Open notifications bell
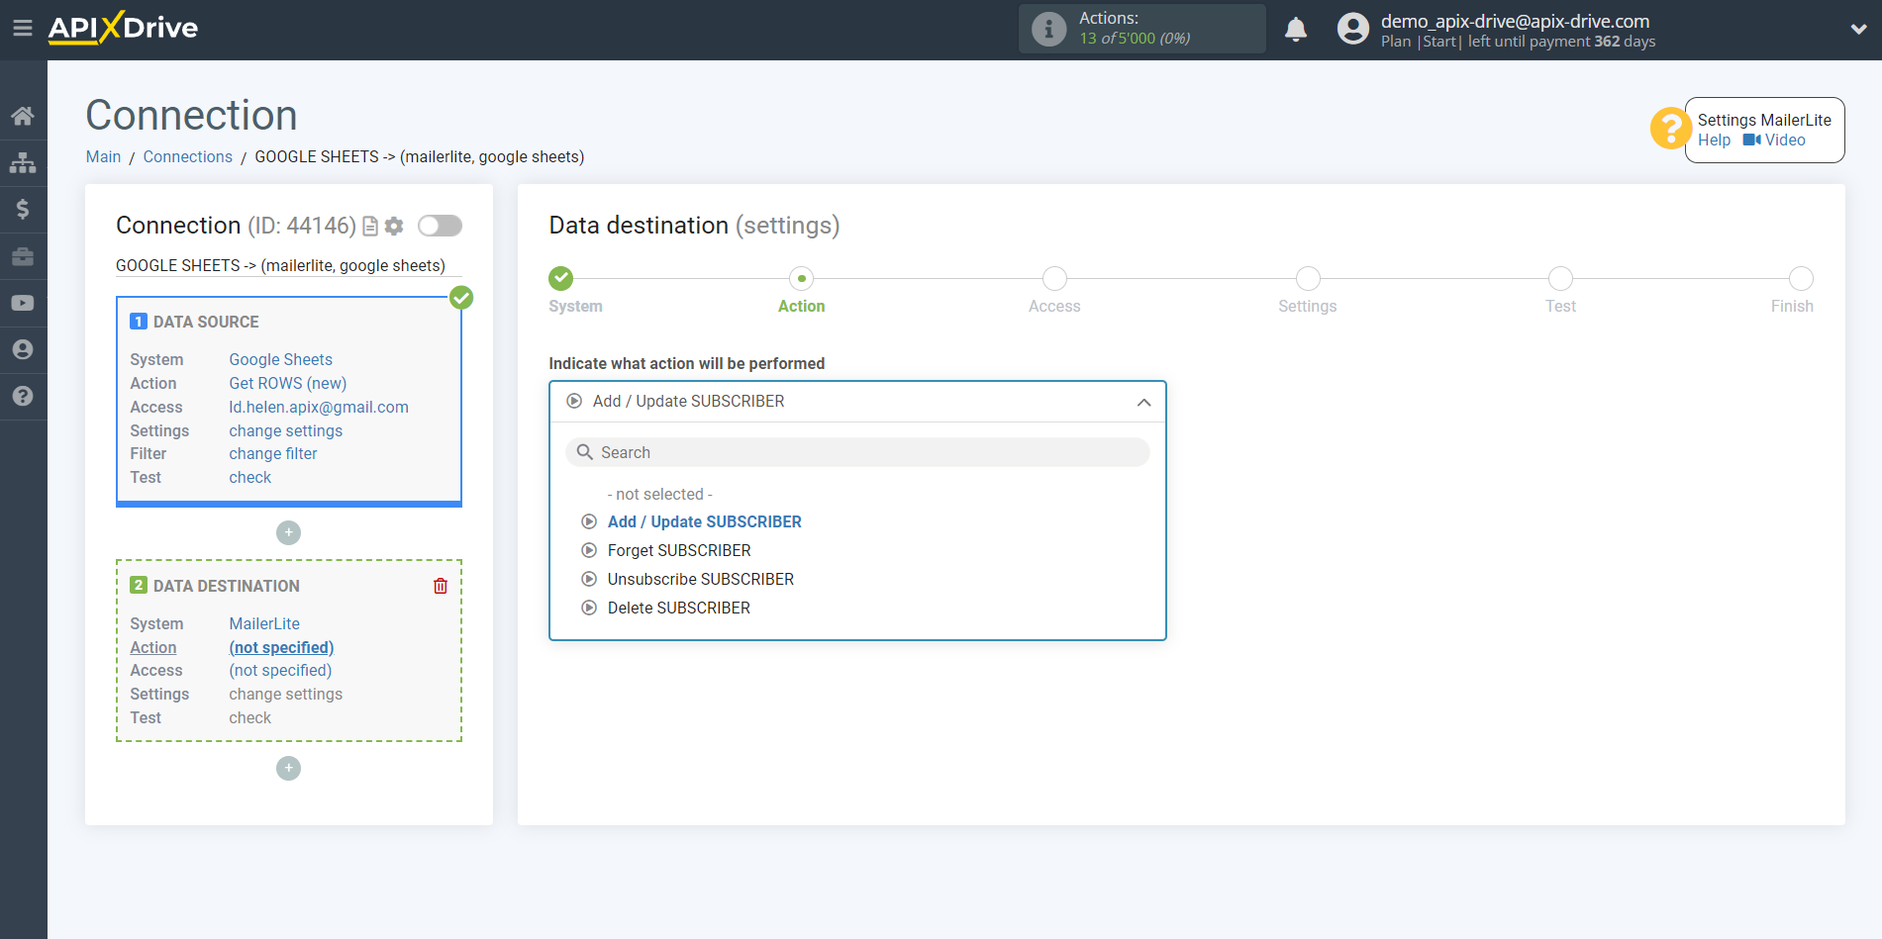 pos(1296,29)
